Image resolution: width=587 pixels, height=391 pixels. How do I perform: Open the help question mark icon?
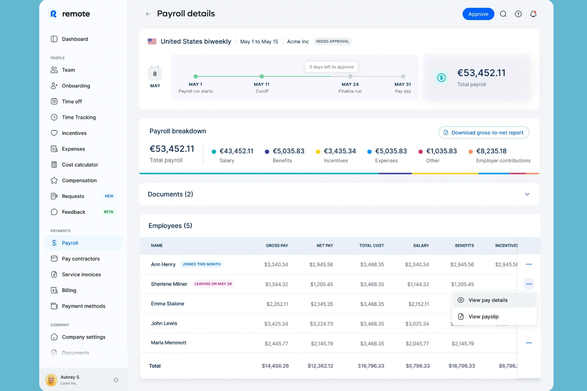point(518,14)
